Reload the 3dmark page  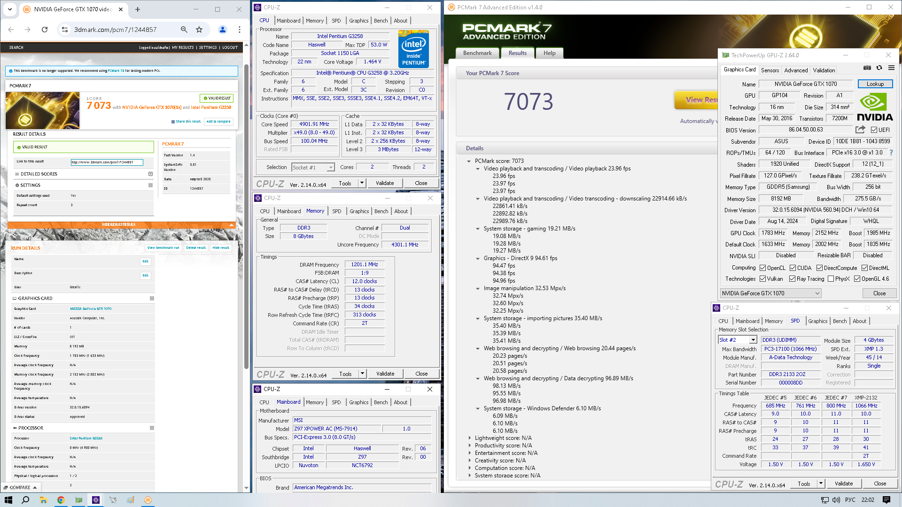(45, 30)
